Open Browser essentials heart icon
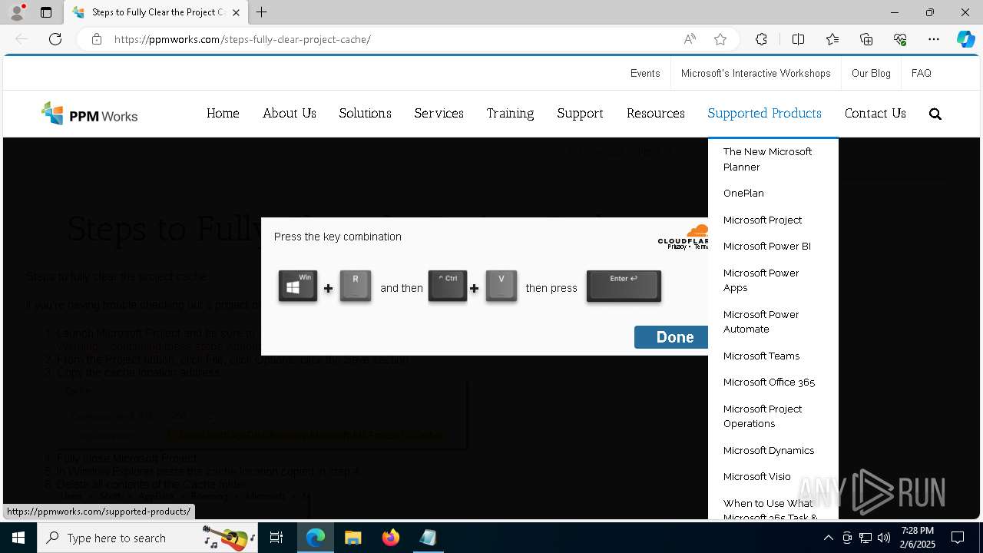 (900, 39)
